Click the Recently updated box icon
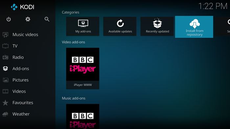 157,23
